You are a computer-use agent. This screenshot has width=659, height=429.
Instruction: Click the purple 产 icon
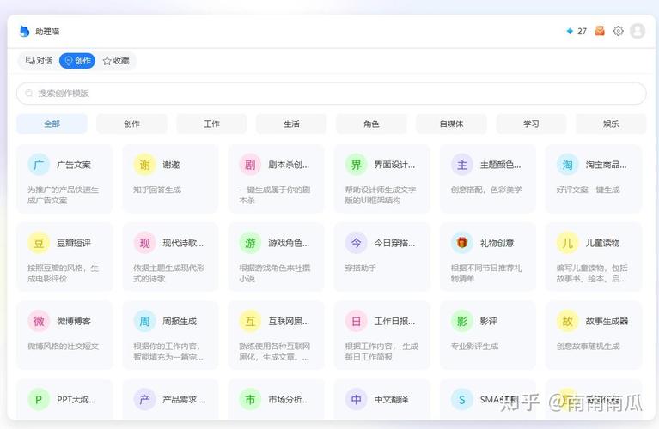[x=144, y=399]
